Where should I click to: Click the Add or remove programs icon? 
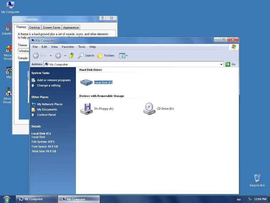pos(33,80)
